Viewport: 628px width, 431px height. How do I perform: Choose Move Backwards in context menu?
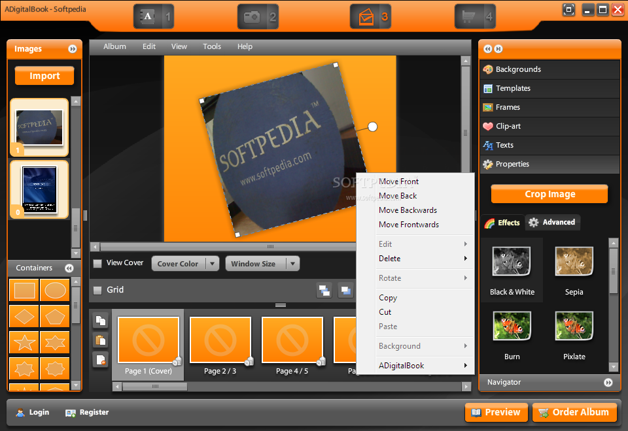click(x=415, y=210)
